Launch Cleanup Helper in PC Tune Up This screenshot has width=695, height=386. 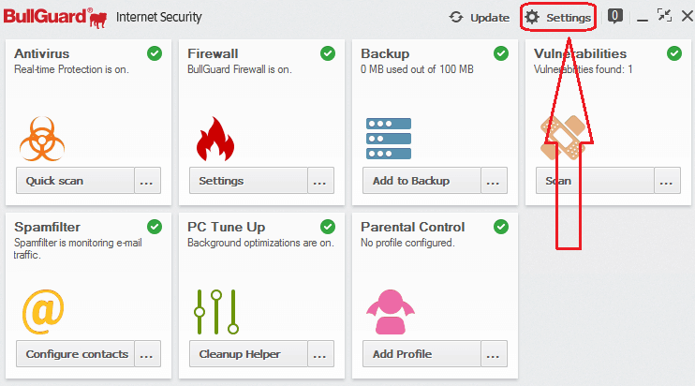point(248,353)
